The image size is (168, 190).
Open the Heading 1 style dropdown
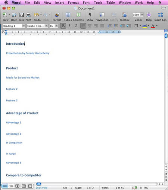coord(24,26)
